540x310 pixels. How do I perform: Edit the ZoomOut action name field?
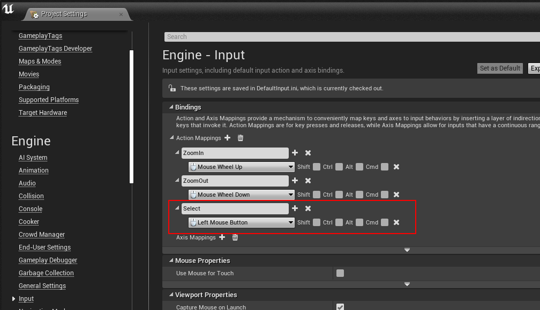[x=235, y=181]
